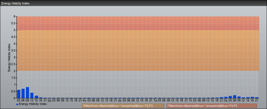Click the Energy Helicity Index panel title
The height and width of the screenshot is (109, 267).
tap(15, 4)
